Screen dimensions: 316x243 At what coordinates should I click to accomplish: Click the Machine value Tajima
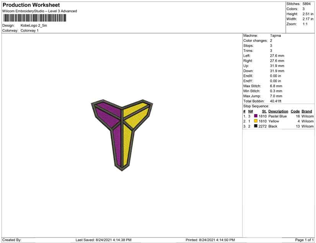click(x=275, y=36)
